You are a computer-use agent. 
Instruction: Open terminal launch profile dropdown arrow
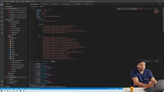click(x=153, y=61)
